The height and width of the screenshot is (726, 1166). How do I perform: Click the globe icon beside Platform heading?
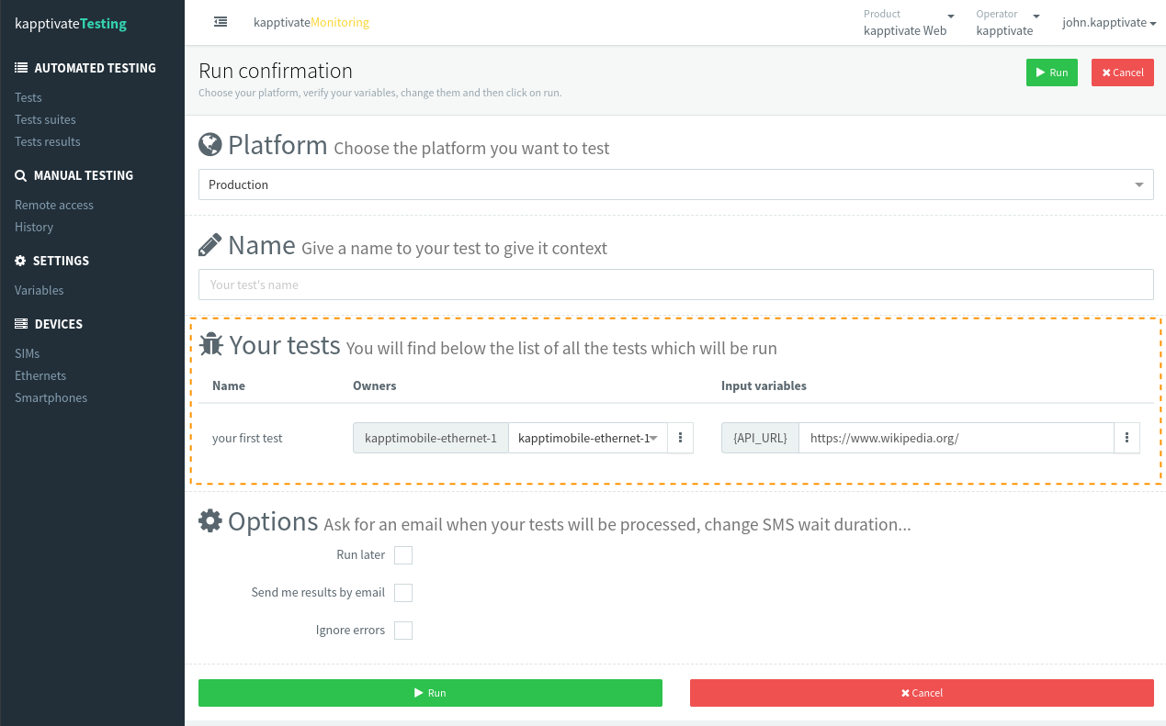[x=210, y=145]
